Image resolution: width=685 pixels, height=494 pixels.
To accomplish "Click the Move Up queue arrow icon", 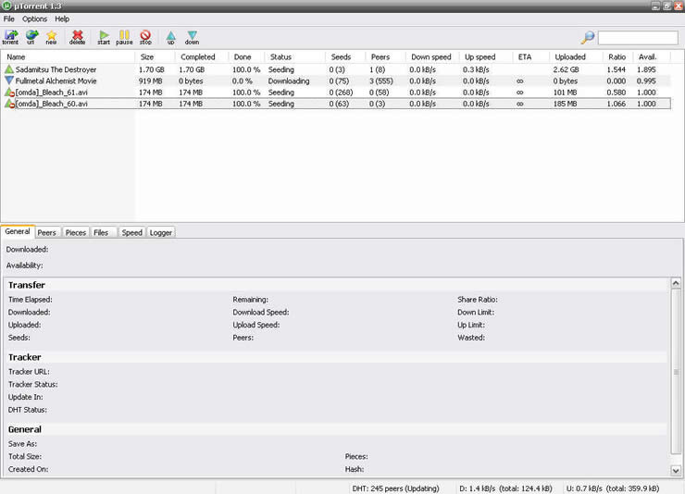I will (x=171, y=37).
